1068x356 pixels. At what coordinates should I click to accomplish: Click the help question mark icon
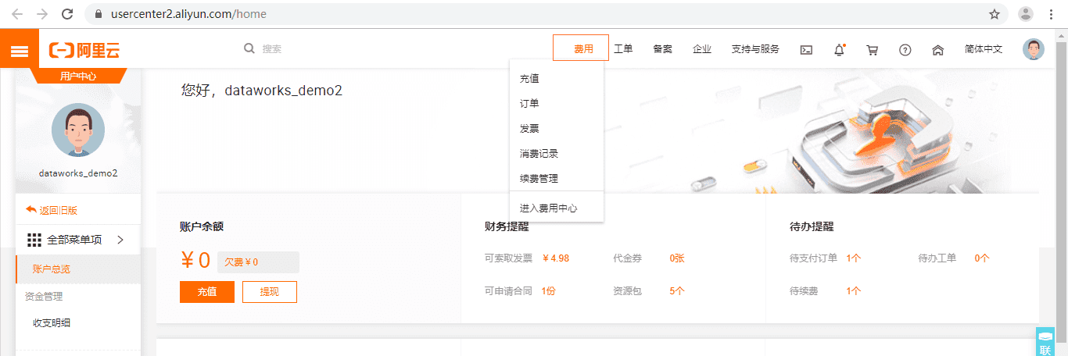pyautogui.click(x=905, y=49)
